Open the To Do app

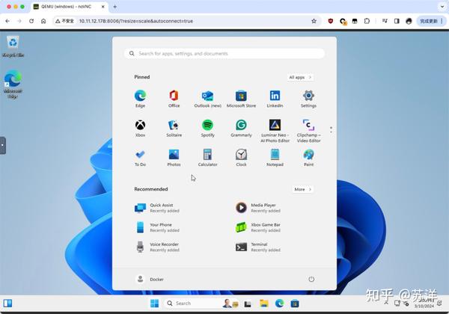coord(140,158)
